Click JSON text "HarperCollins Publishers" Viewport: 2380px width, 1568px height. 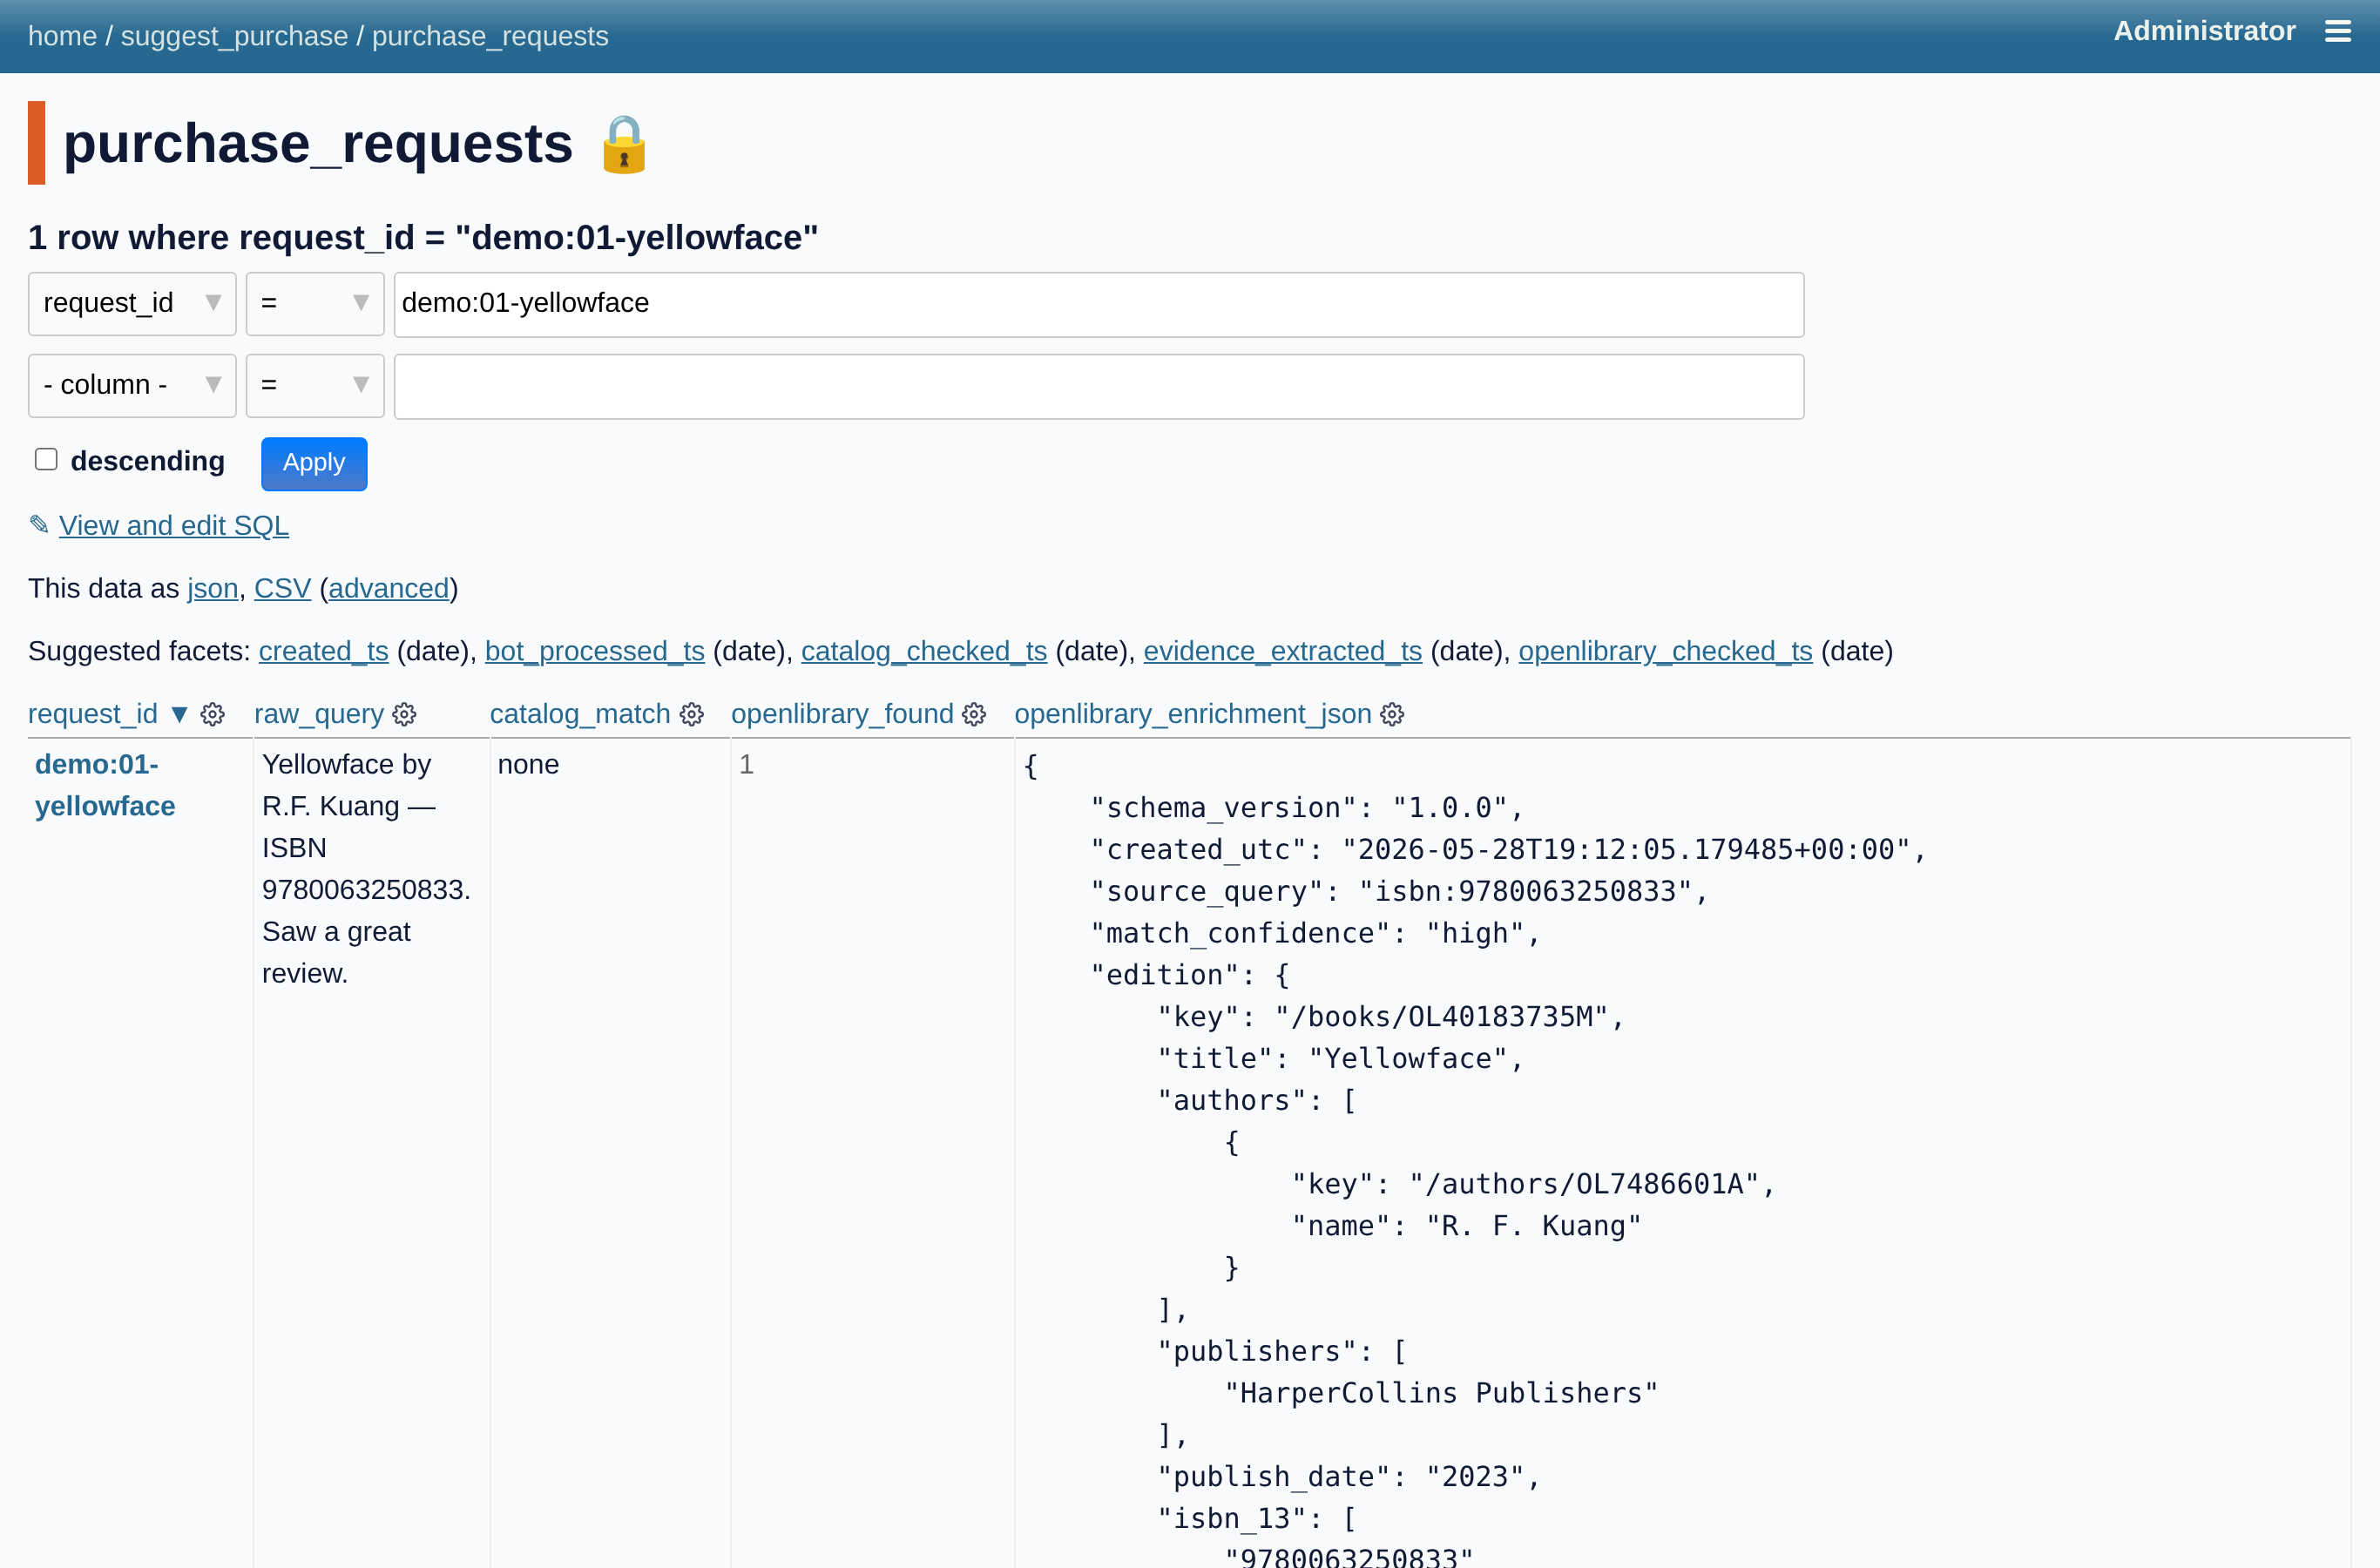[1441, 1393]
